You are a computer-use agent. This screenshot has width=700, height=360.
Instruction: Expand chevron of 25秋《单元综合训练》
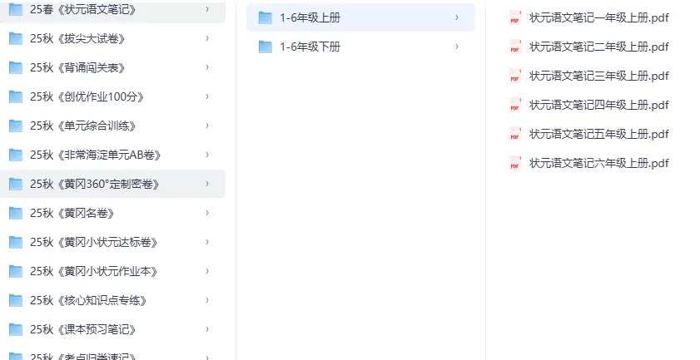coord(207,126)
